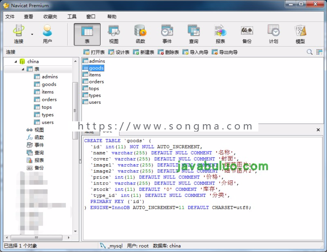This screenshot has width=327, height=252.
Task: Open the Window (窗口) menu
Action: click(x=91, y=17)
